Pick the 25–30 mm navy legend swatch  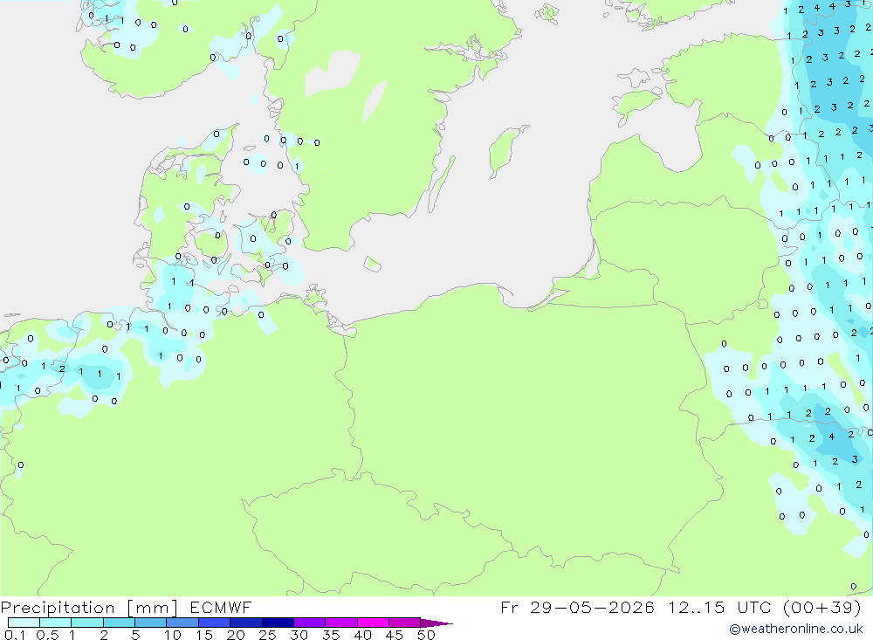click(x=278, y=623)
